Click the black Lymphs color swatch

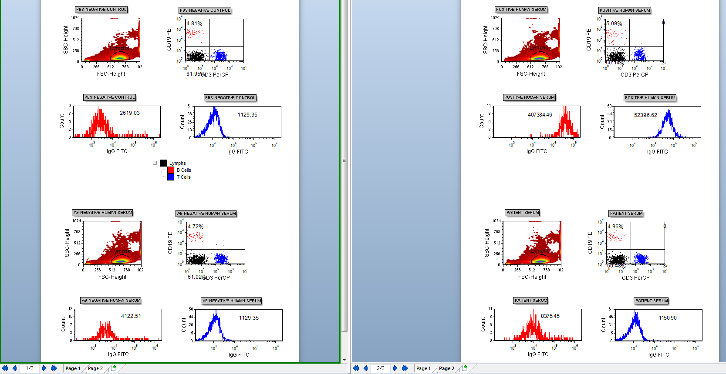tap(163, 163)
